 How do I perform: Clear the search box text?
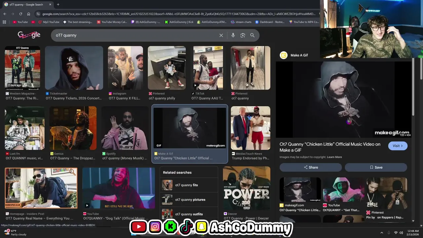tap(221, 35)
